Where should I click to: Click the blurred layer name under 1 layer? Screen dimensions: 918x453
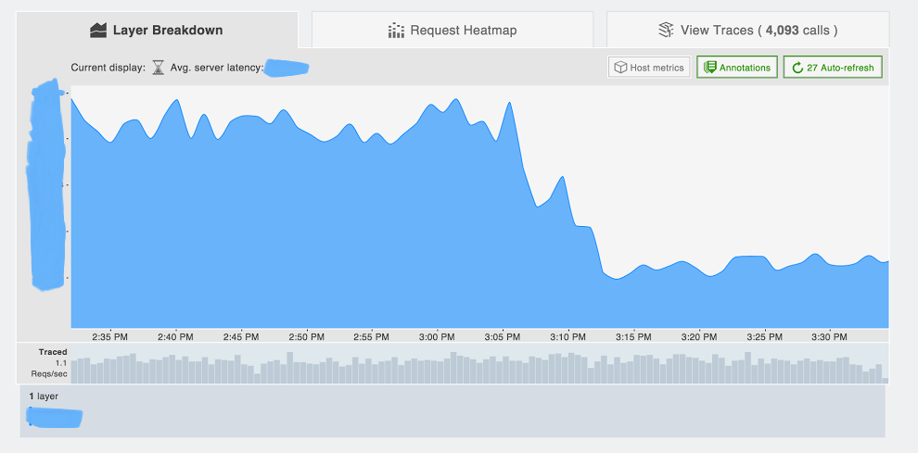55,417
